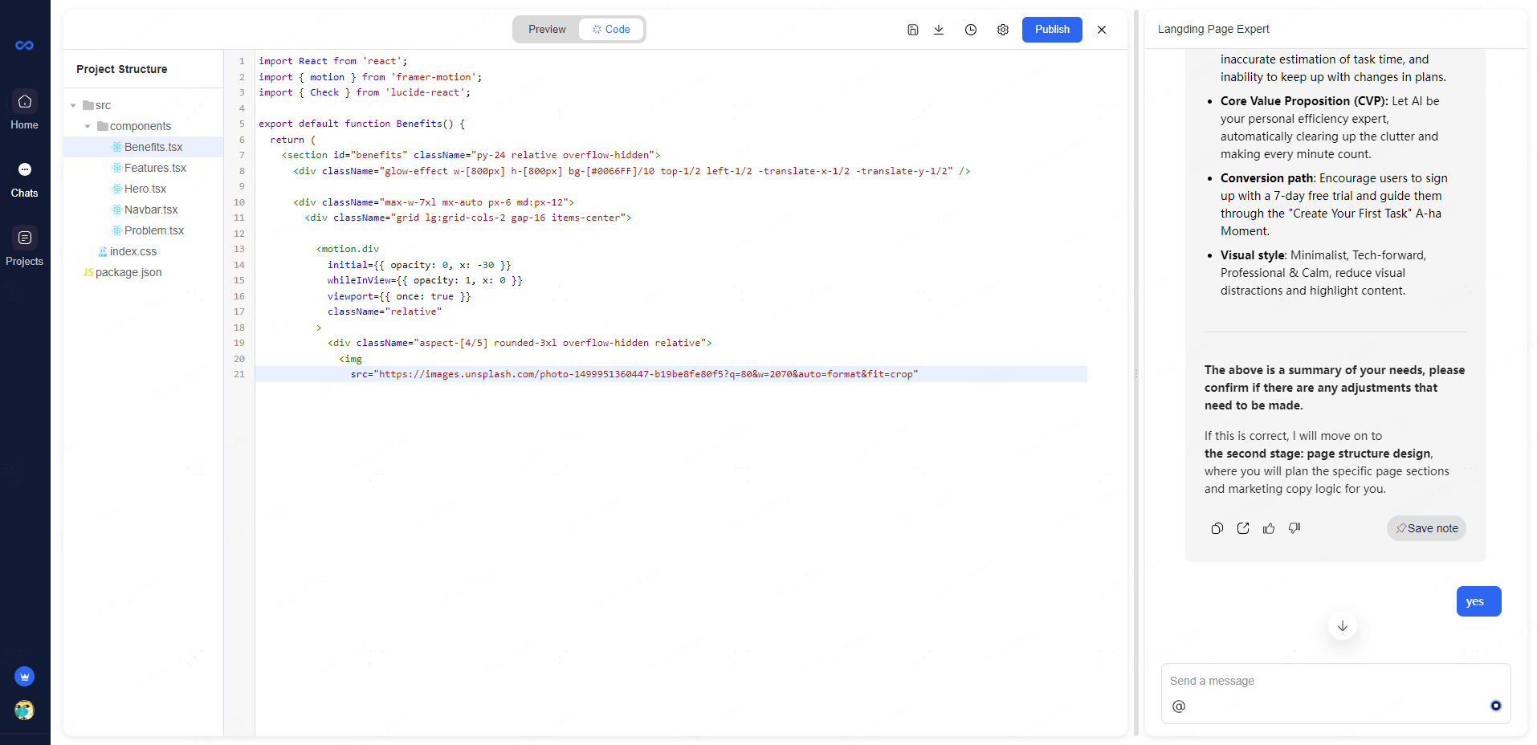Give the response a thumbs down
Viewport: 1537px width, 745px height.
[1294, 528]
